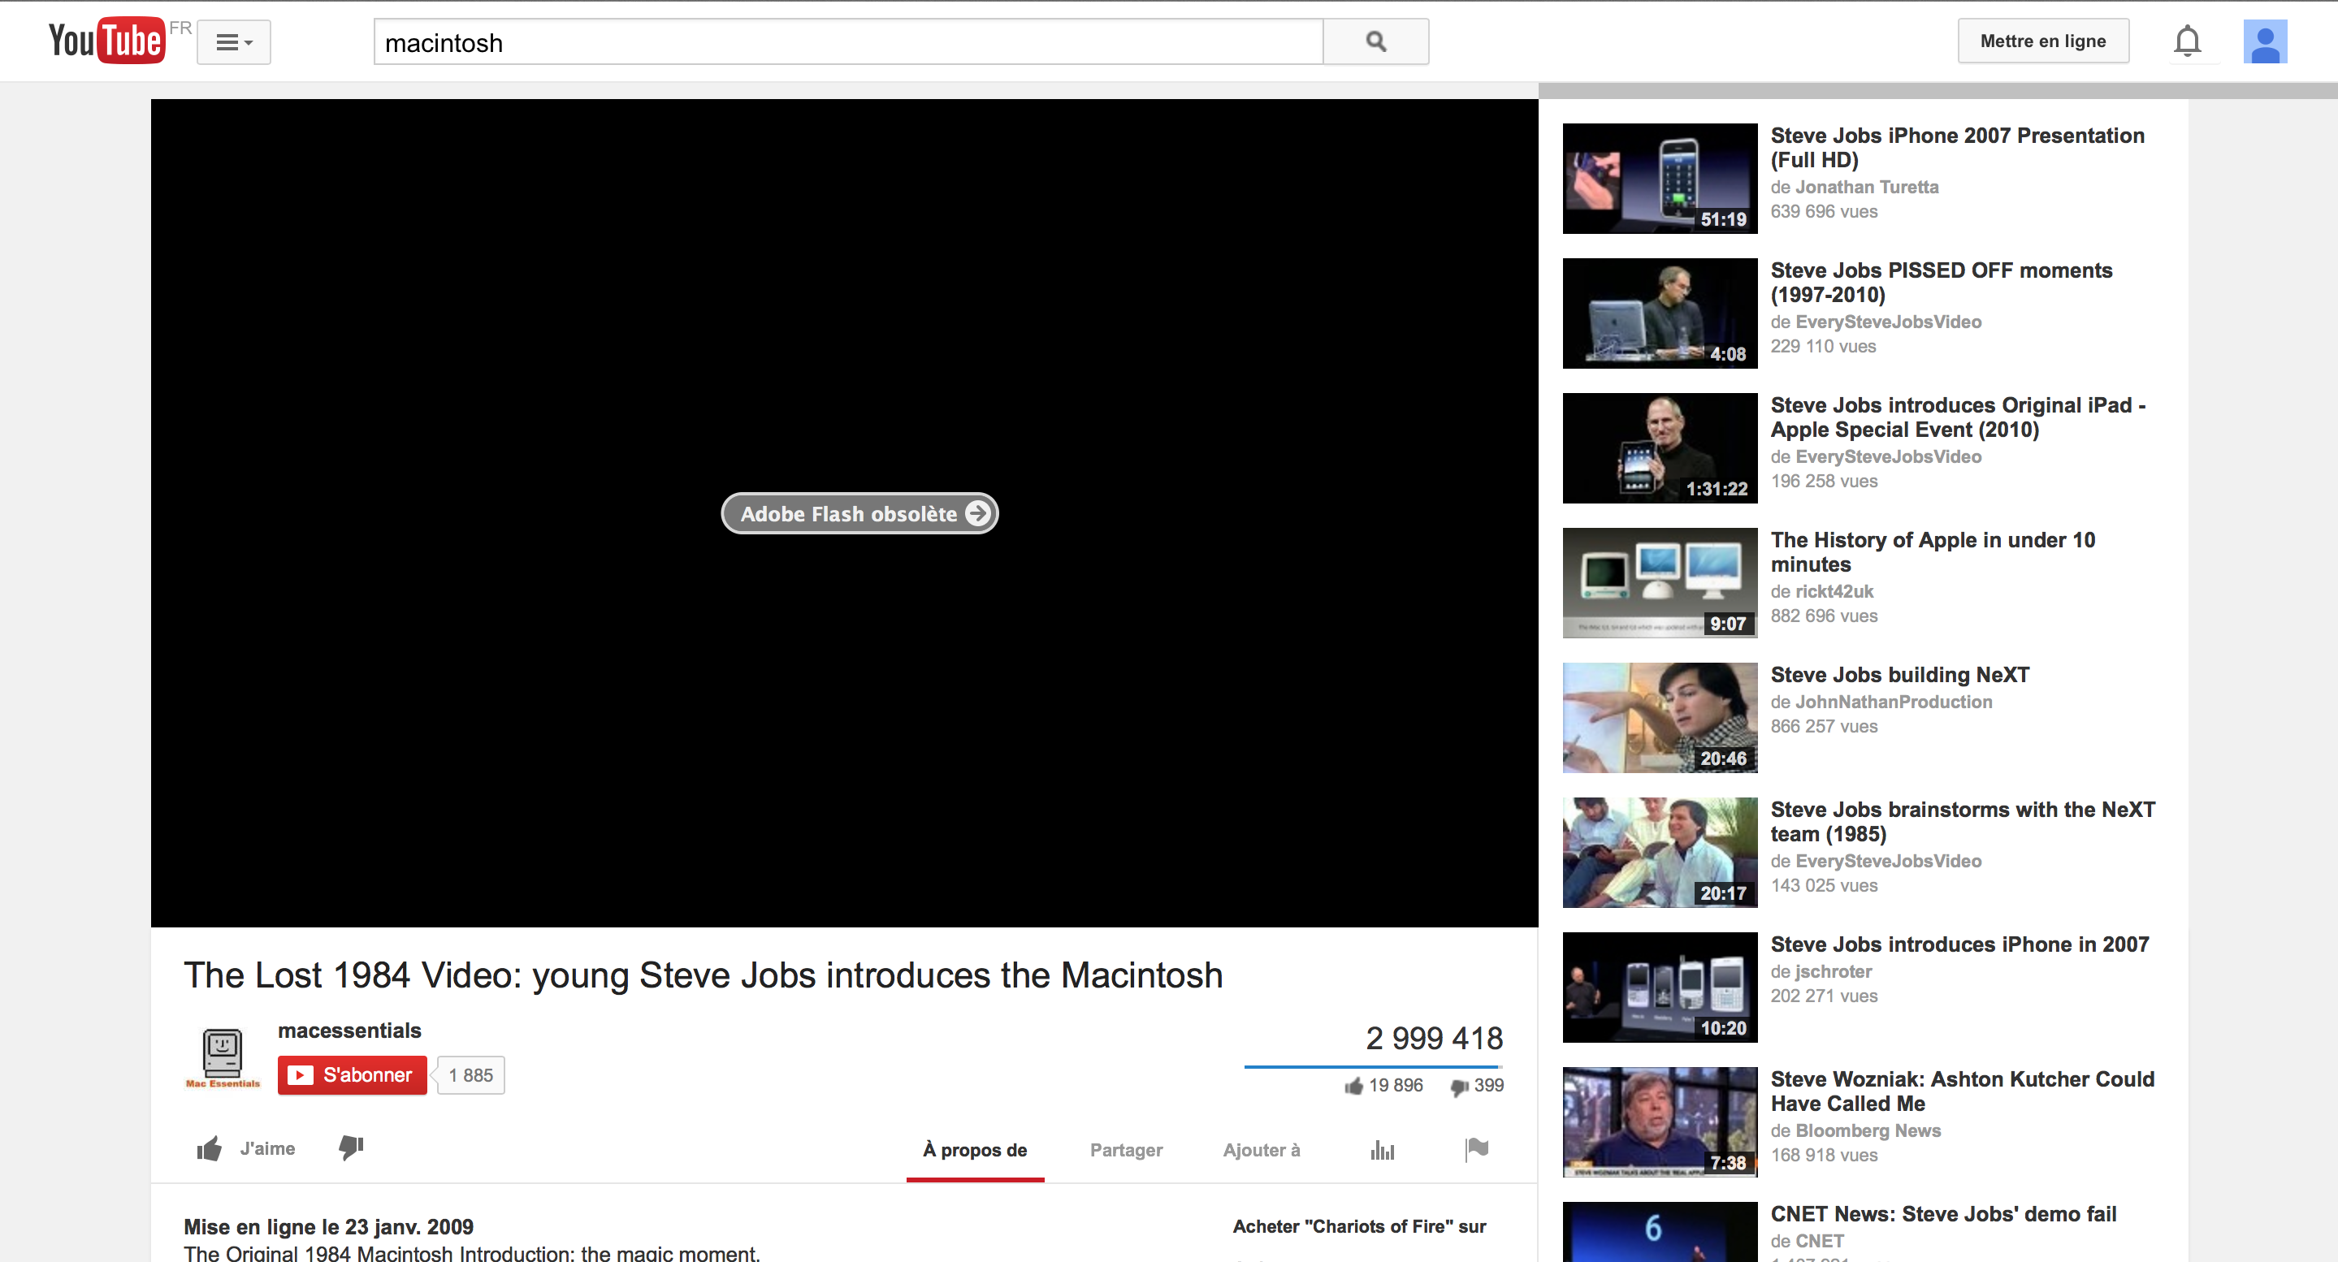Image resolution: width=2338 pixels, height=1262 pixels.
Task: Like the video with J'aime thumbs up
Action: click(246, 1148)
